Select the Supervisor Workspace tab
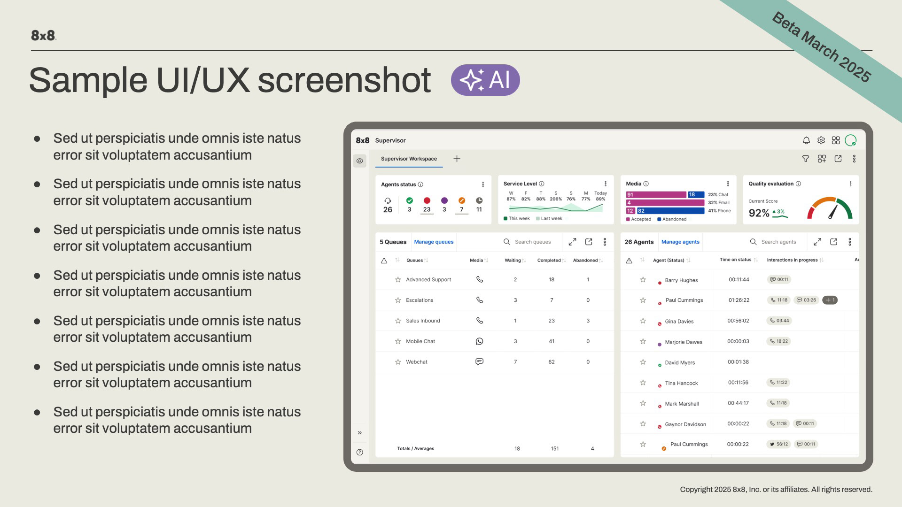 pos(409,159)
